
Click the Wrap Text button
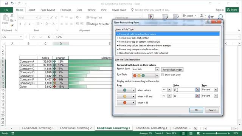[94, 18]
